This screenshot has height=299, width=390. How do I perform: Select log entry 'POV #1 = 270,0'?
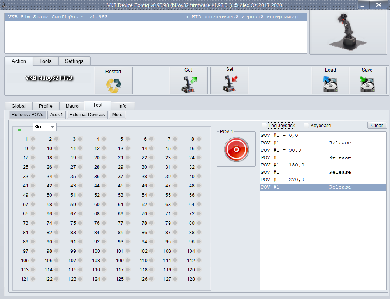(323, 180)
